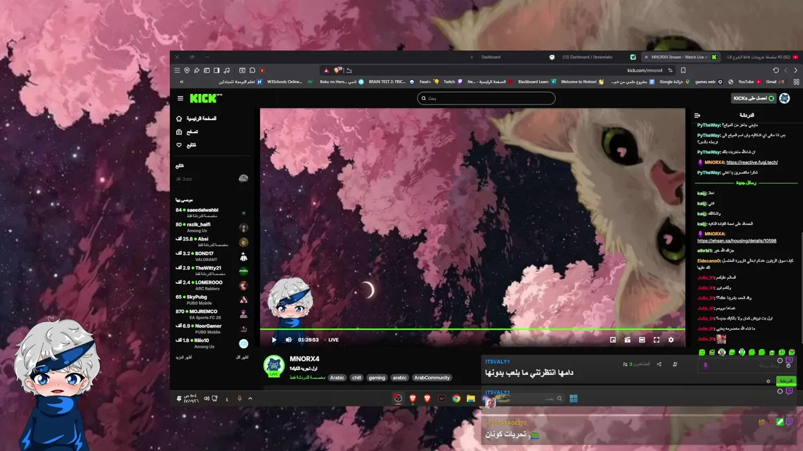The image size is (803, 451).
Task: Select saeedalwahbi recommended channel
Action: coord(211,212)
